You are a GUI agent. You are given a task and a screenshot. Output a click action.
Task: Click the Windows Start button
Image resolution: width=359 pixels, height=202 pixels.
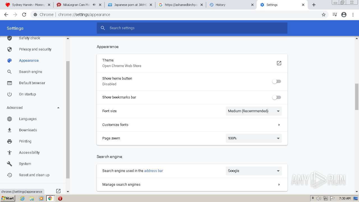pyautogui.click(x=8, y=198)
